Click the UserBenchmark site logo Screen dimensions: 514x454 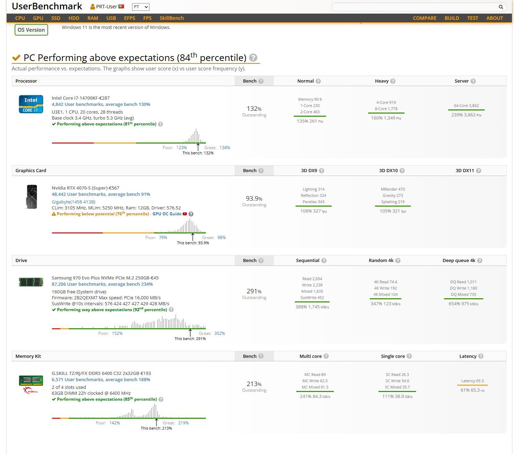[x=47, y=6]
